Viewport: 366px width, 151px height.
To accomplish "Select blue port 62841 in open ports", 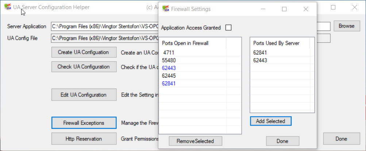I will click(169, 83).
